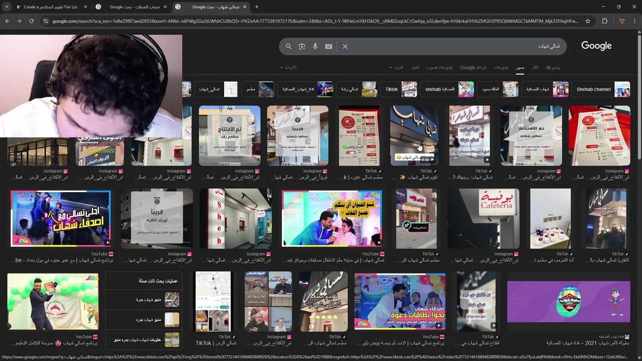Go back with the browser back arrow

tap(7, 21)
